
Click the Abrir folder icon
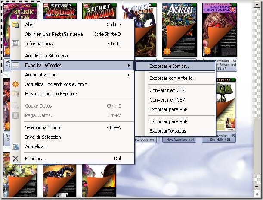pos(15,25)
